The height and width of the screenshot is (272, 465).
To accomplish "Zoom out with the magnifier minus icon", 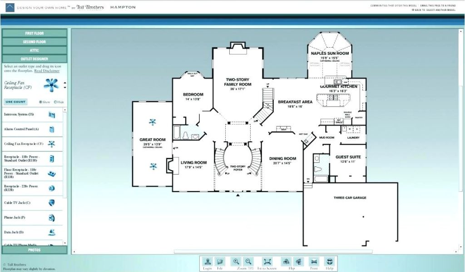I will click(248, 262).
